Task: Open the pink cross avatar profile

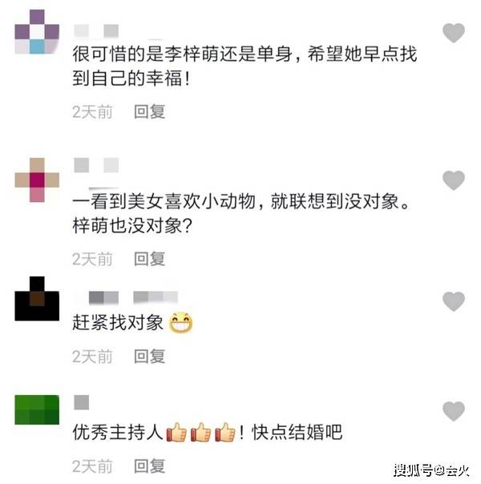Action: (x=37, y=180)
